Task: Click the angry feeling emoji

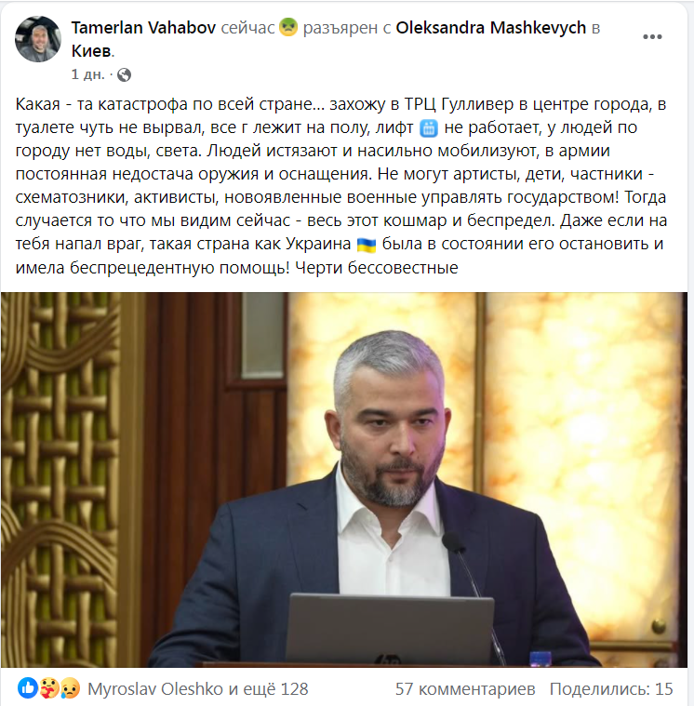Action: tap(288, 27)
